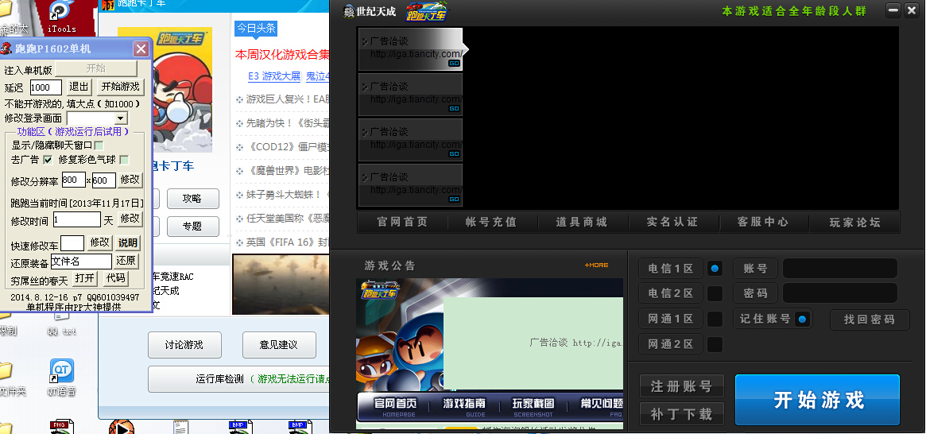Open the 本周汉化游戏合集 headline
The height and width of the screenshot is (434, 926).
click(x=282, y=55)
